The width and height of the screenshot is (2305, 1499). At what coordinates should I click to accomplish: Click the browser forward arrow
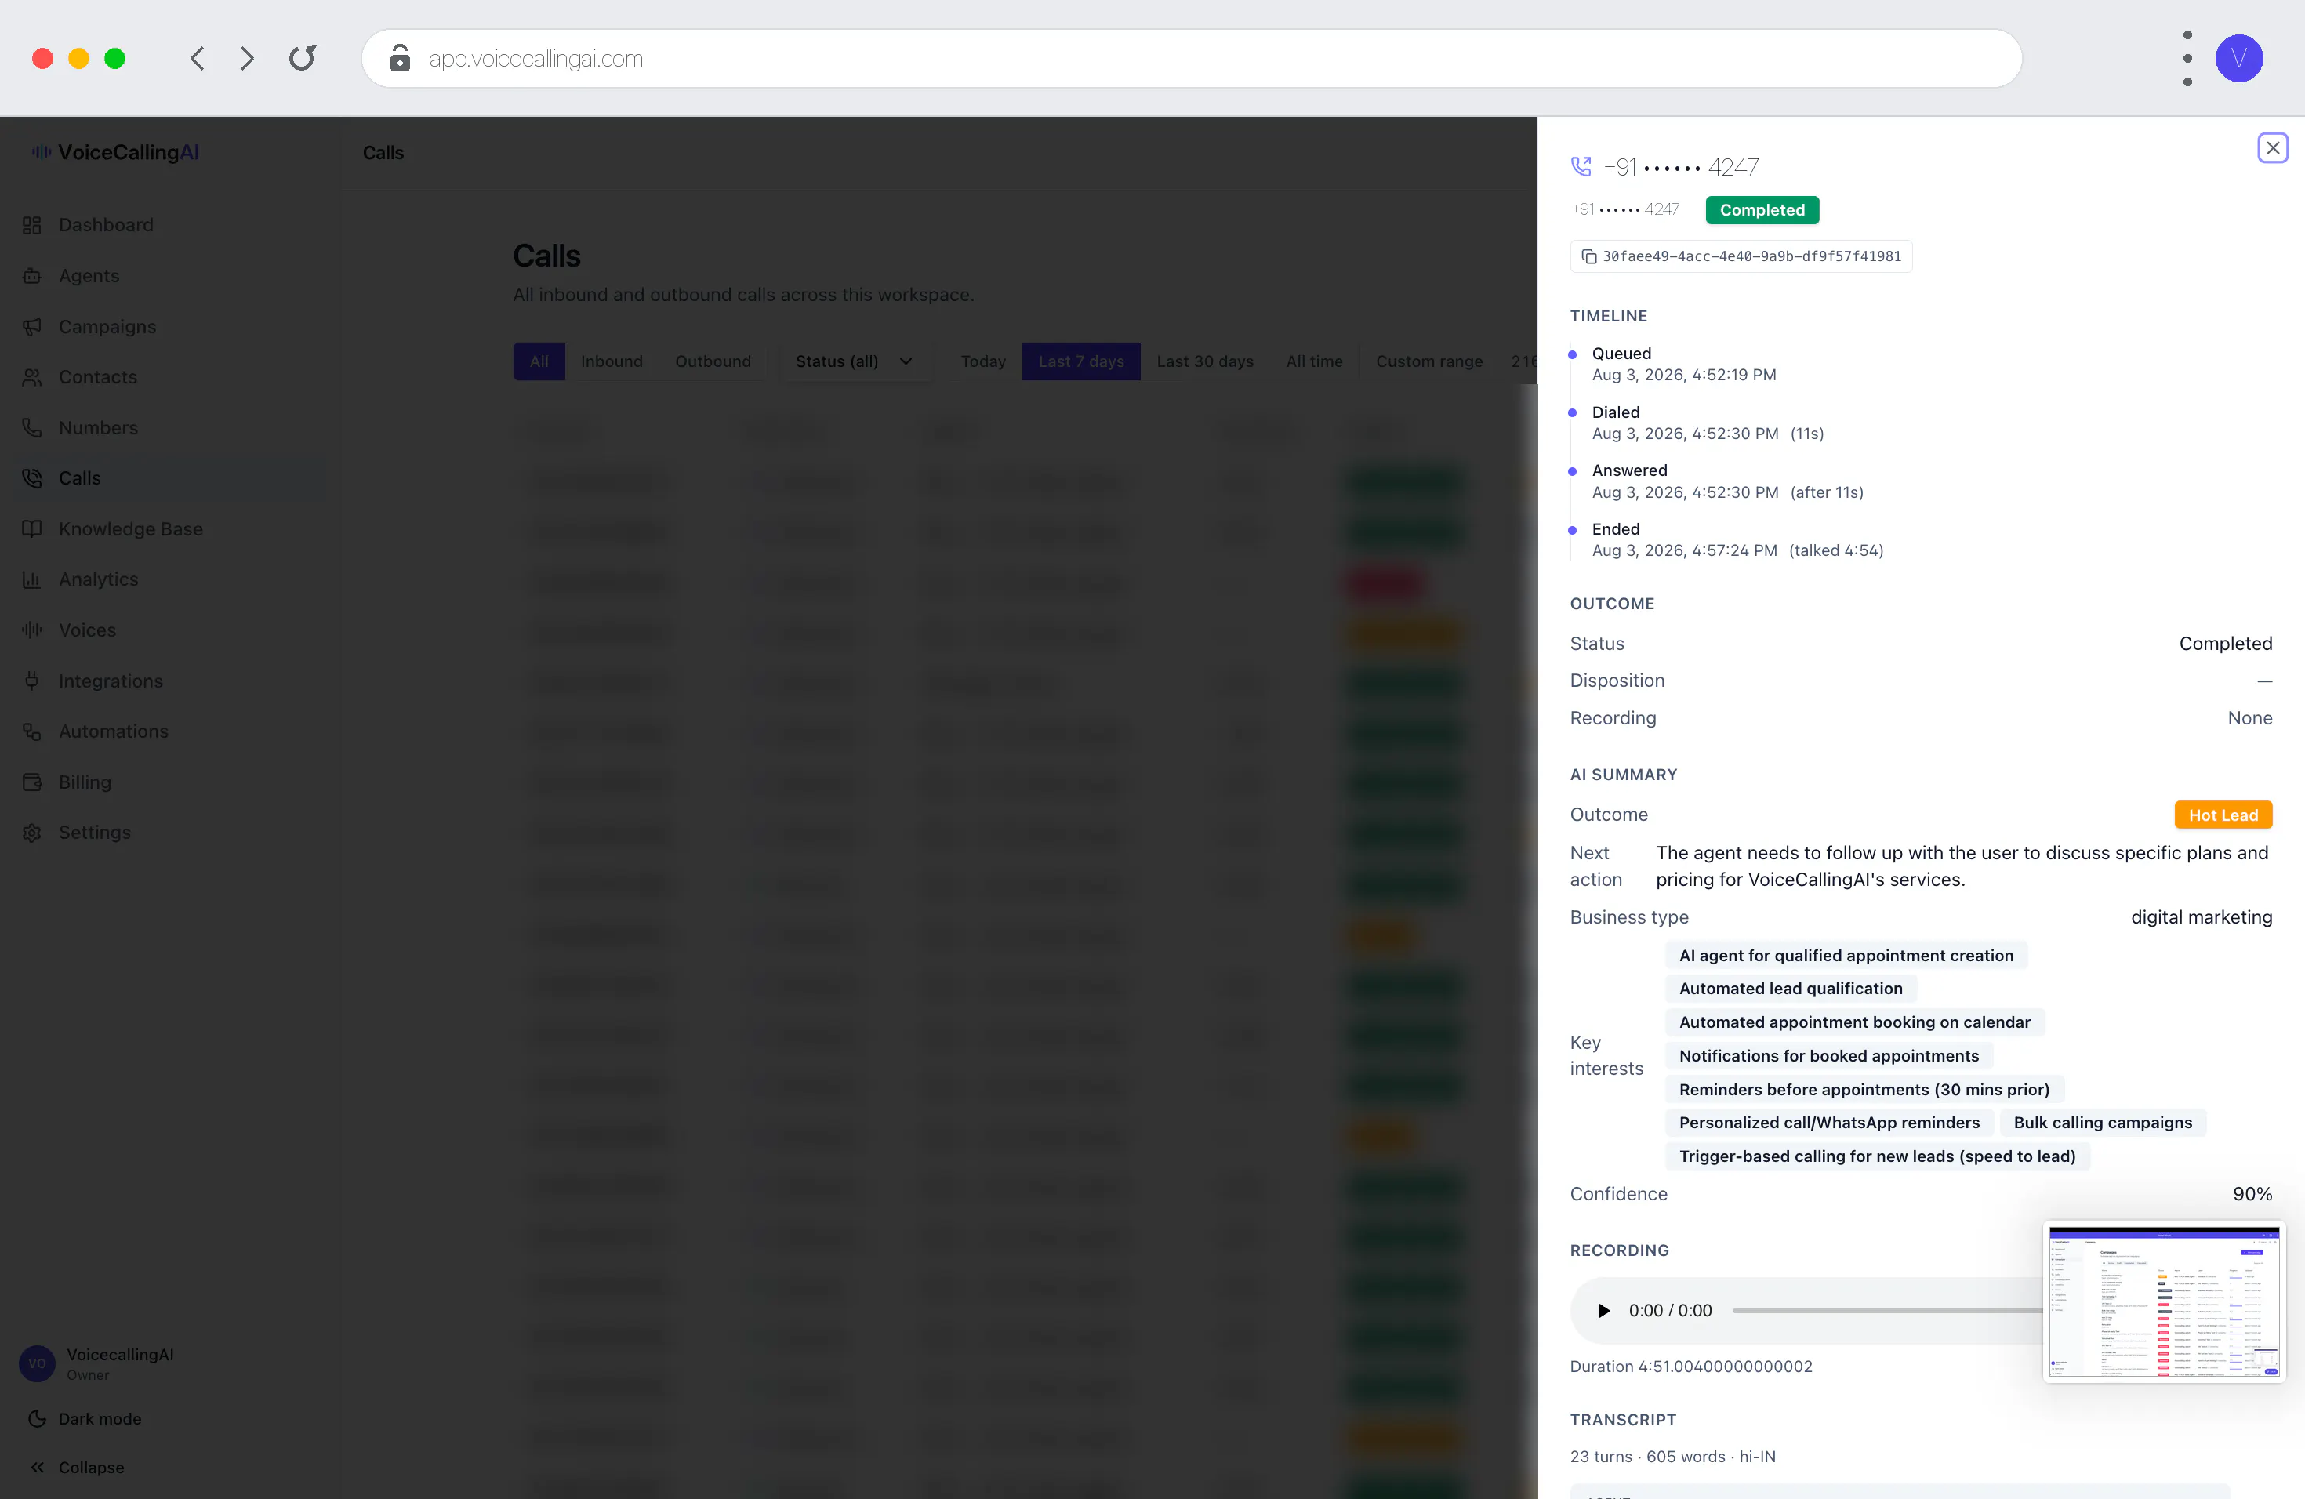(247, 58)
